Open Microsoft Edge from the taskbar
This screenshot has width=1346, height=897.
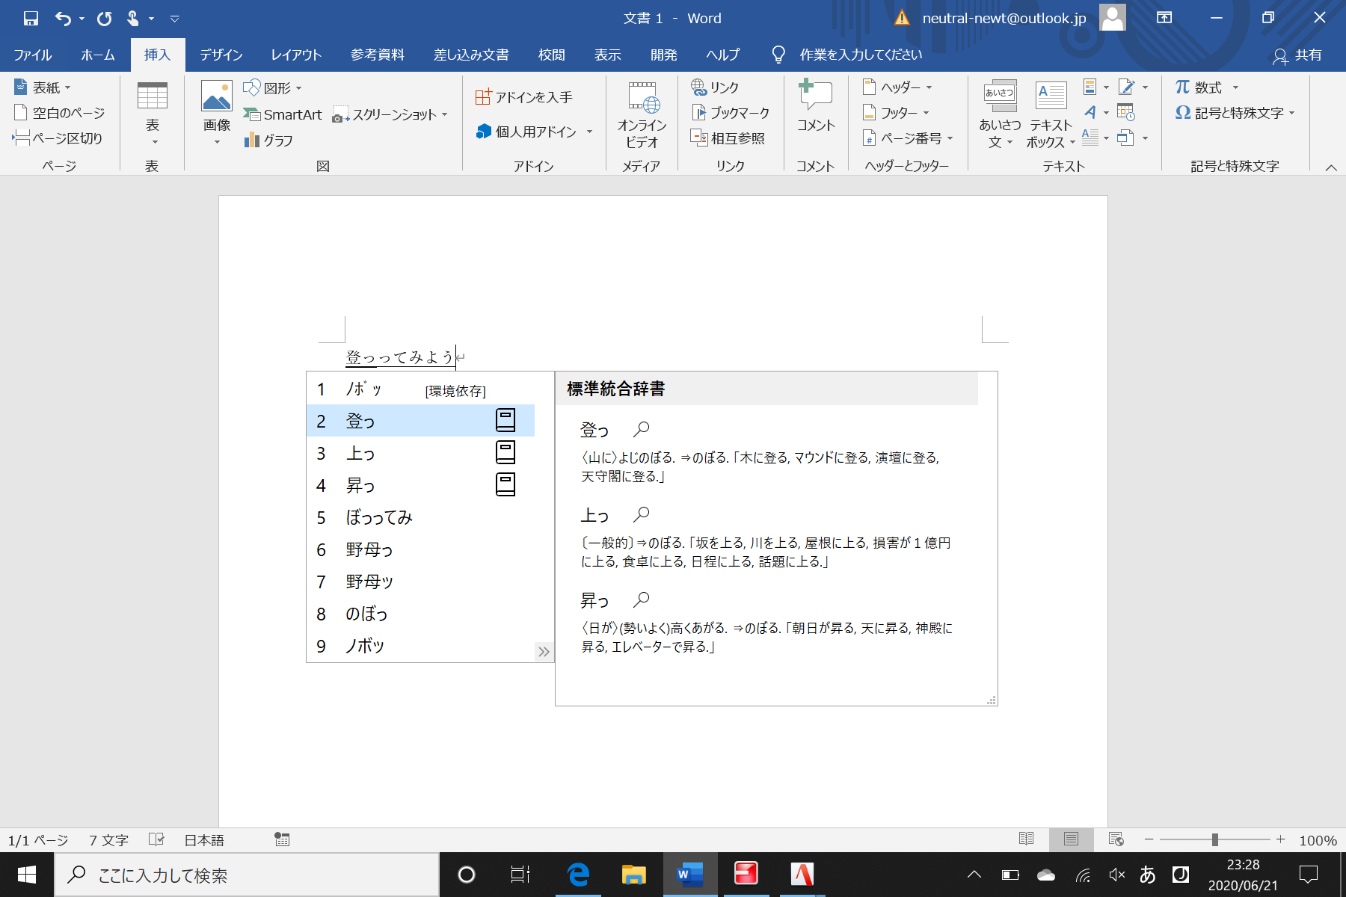tap(578, 874)
